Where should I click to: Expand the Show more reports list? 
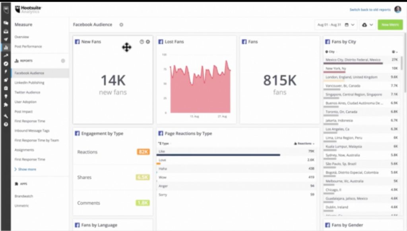point(25,169)
